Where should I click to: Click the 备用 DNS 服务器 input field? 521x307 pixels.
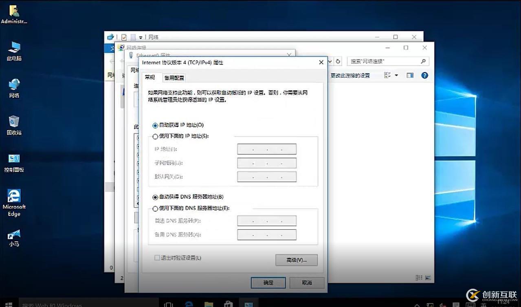pos(267,235)
